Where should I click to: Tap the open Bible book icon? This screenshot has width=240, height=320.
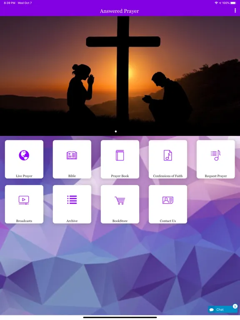72,155
